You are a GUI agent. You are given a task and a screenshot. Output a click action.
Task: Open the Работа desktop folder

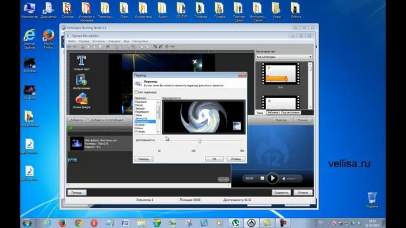(x=296, y=10)
